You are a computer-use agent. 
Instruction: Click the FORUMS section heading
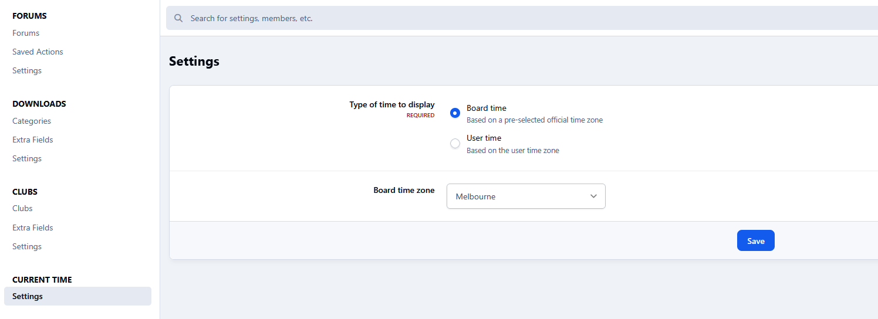tap(29, 16)
